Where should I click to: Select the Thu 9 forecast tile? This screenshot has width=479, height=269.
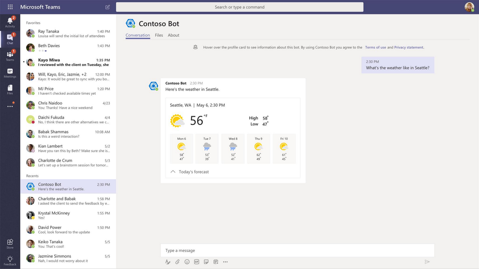(x=258, y=148)
